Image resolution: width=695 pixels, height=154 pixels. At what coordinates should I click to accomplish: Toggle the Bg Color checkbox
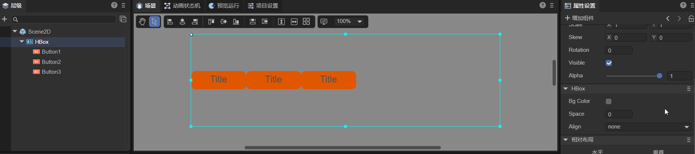609,101
